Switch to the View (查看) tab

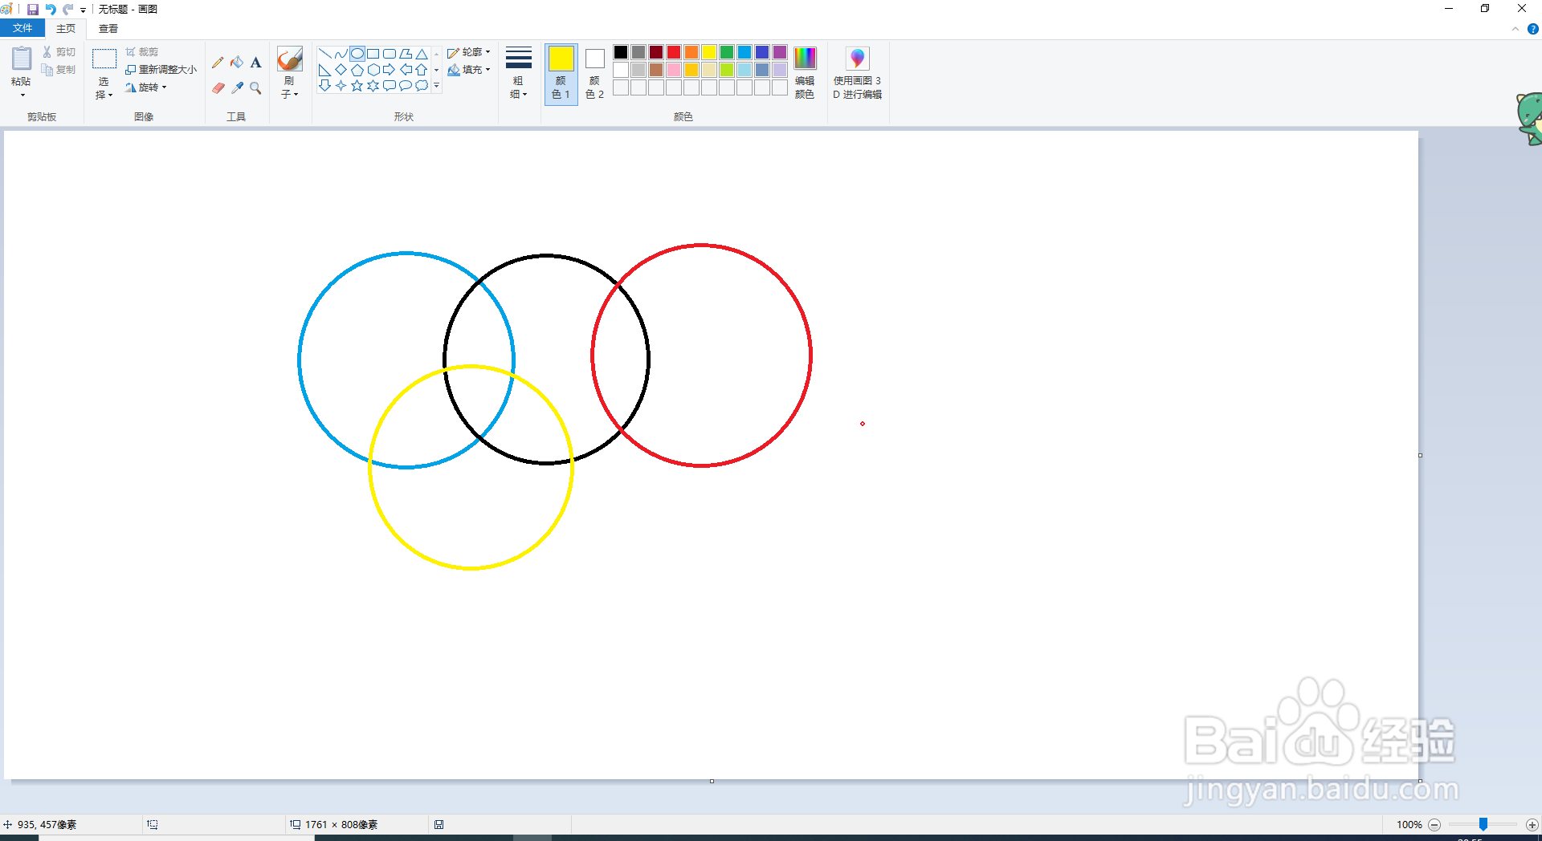point(108,29)
